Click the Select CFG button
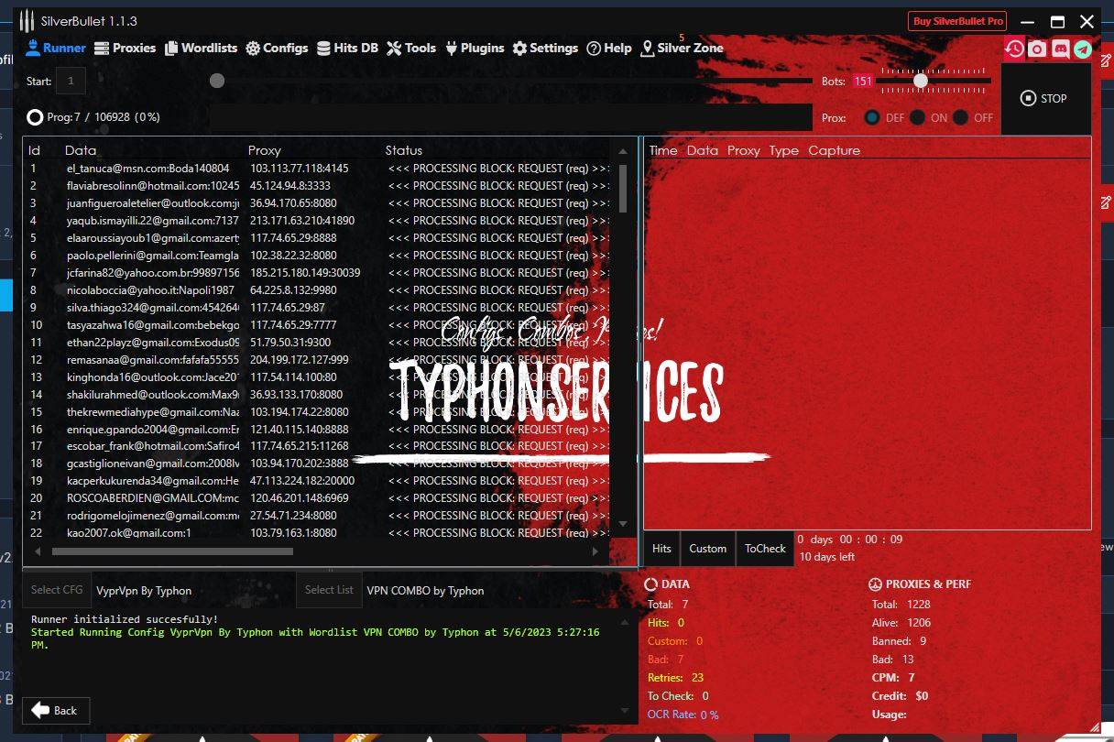 (57, 590)
